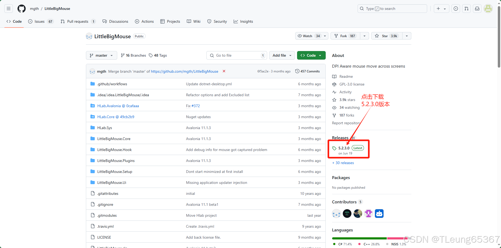Image resolution: width=501 pixels, height=248 pixels.
Task: Open pull requests shortcut icon in header
Action: tap(466, 9)
